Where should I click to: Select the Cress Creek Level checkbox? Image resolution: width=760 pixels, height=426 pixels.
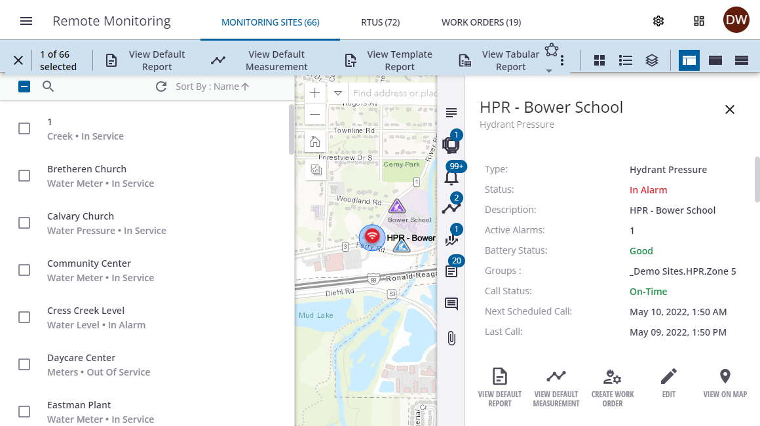pyautogui.click(x=24, y=317)
